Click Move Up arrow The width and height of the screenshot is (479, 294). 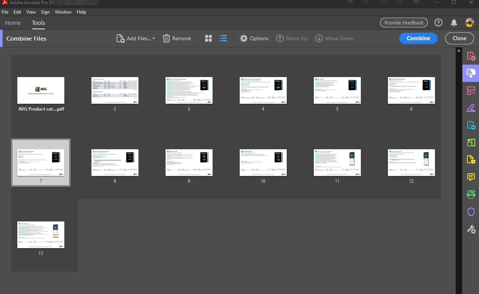click(x=280, y=38)
